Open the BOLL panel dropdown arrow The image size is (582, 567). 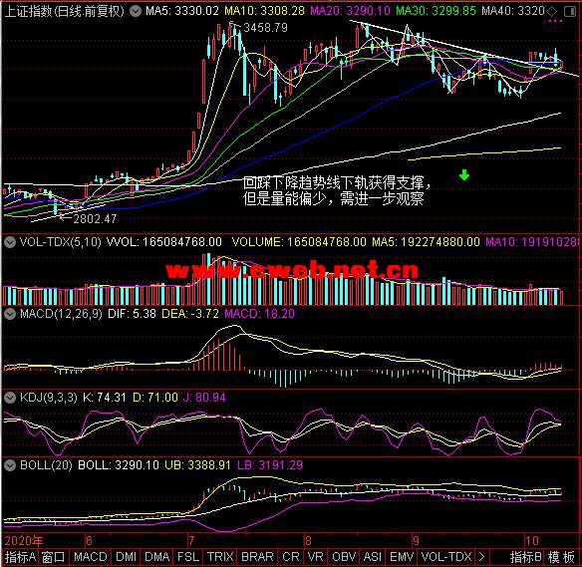coord(10,465)
